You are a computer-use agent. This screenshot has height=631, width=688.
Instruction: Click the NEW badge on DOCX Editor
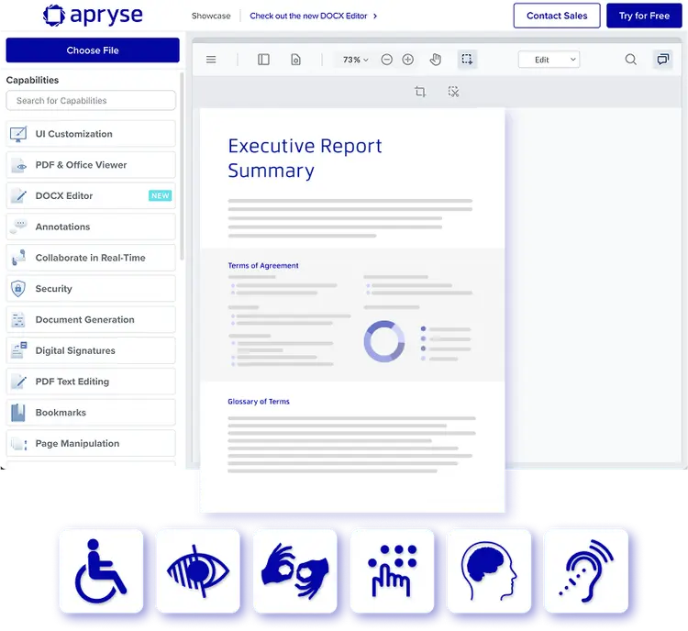[x=161, y=195]
